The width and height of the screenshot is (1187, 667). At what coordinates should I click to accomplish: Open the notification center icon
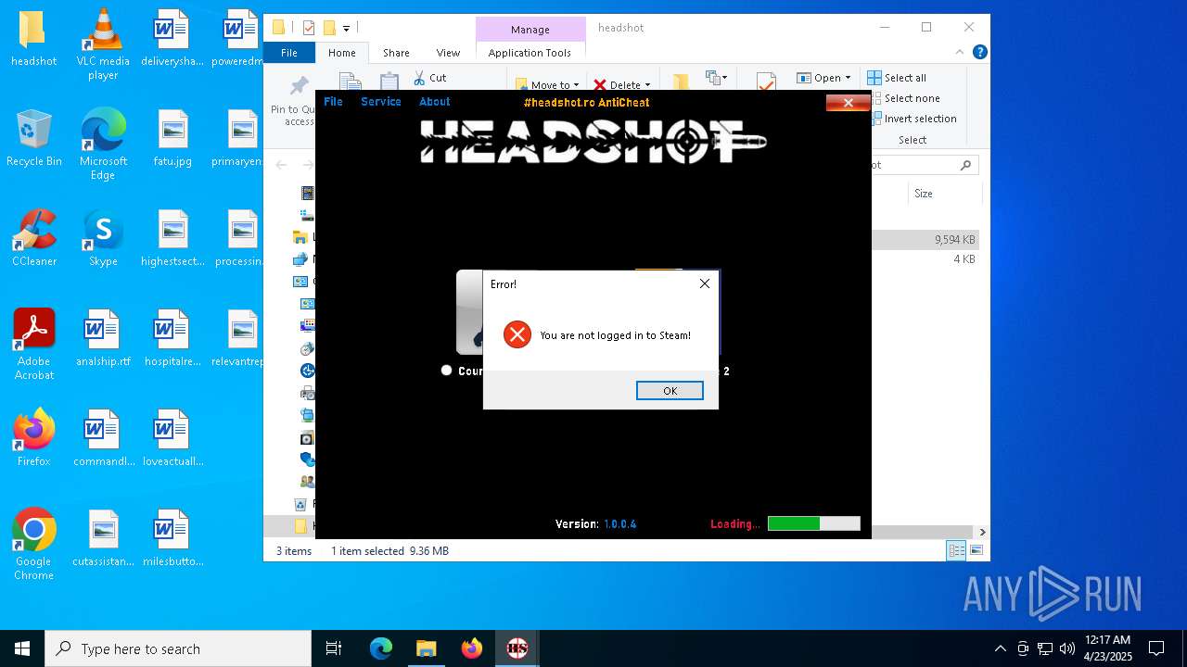[x=1156, y=648]
